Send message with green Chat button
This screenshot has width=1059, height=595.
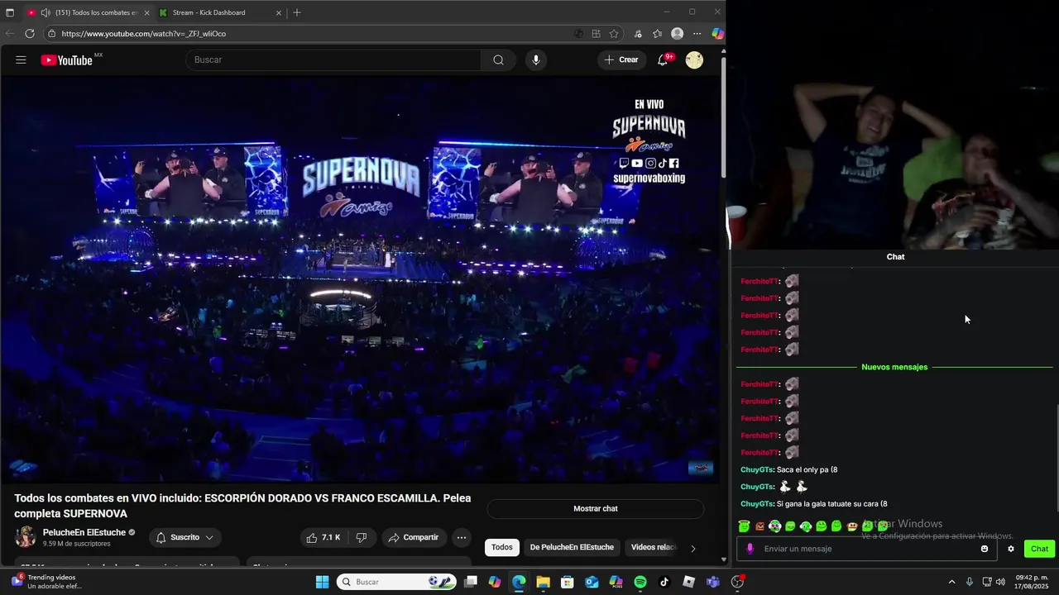[1039, 549]
